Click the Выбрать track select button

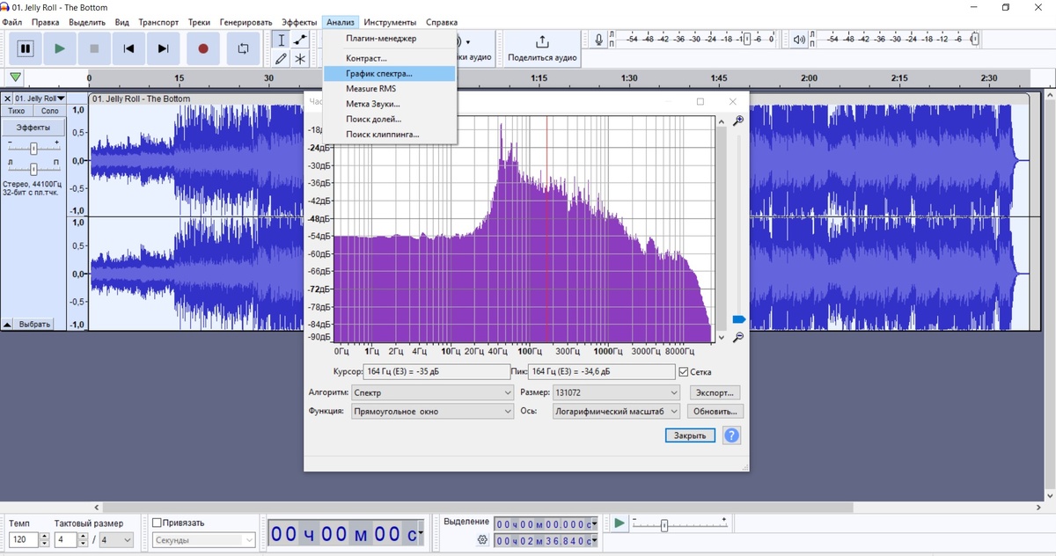35,324
